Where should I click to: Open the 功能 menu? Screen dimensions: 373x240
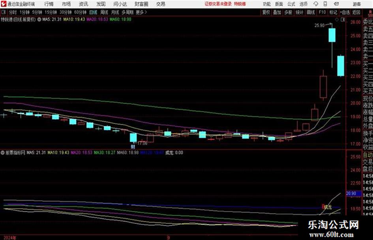[267, 4]
